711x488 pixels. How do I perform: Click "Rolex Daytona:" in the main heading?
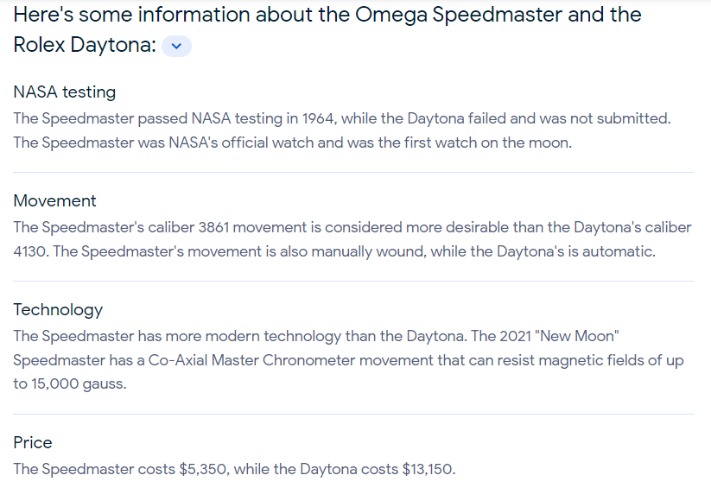84,46
